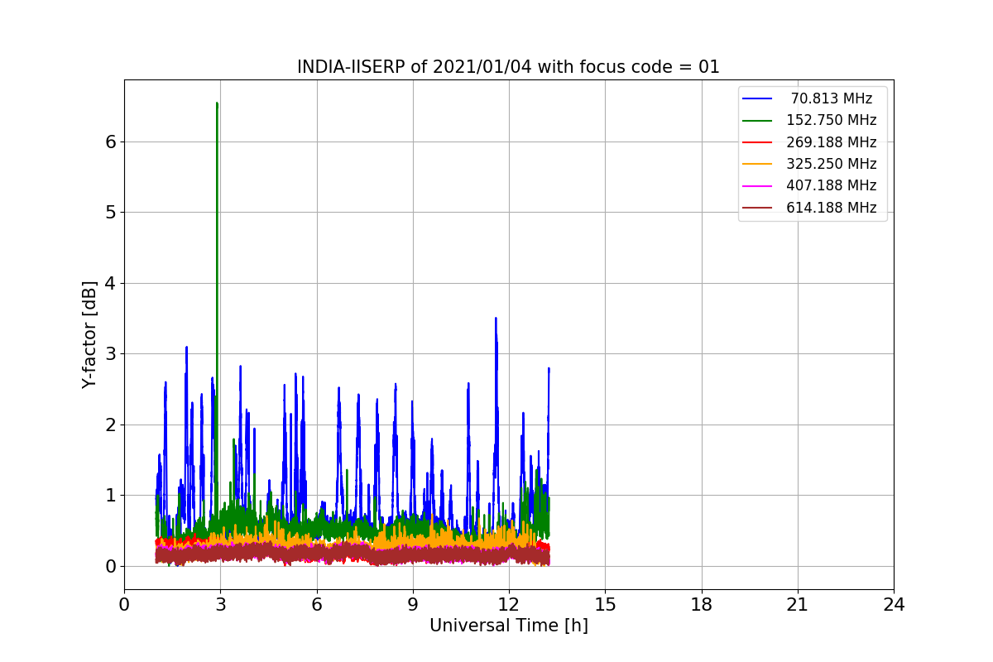The width and height of the screenshot is (993, 662).
Task: Click the x-axis tick label '21'
Action: pos(798,605)
